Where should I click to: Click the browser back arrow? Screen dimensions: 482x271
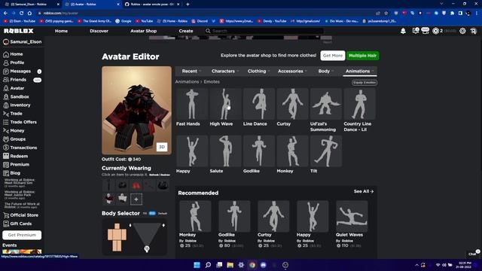[5, 14]
